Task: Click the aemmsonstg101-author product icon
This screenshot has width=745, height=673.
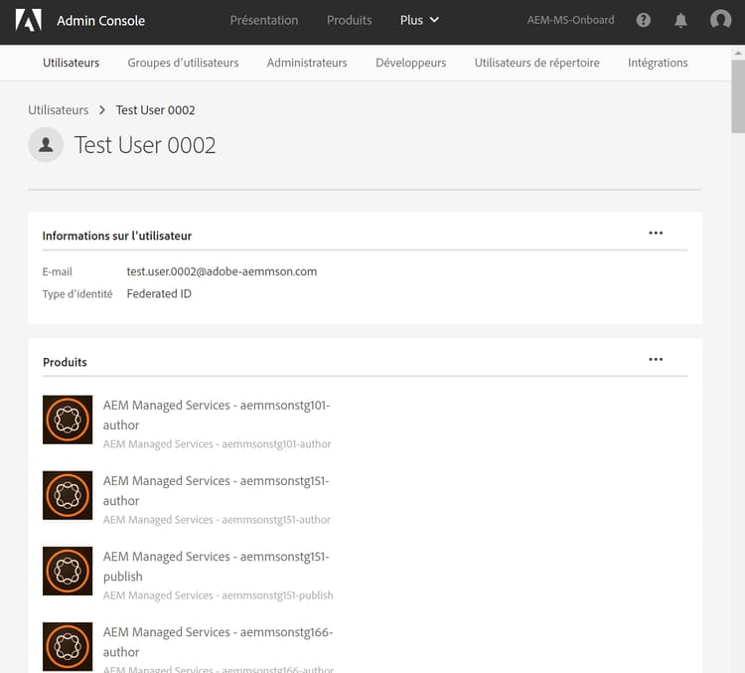Action: [68, 420]
